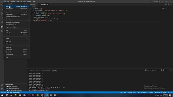Check the Raised Exceptions breakpoint checkbox

[x=7, y=86]
